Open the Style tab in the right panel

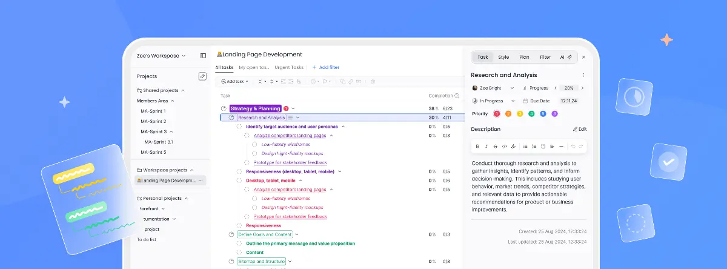click(x=503, y=57)
